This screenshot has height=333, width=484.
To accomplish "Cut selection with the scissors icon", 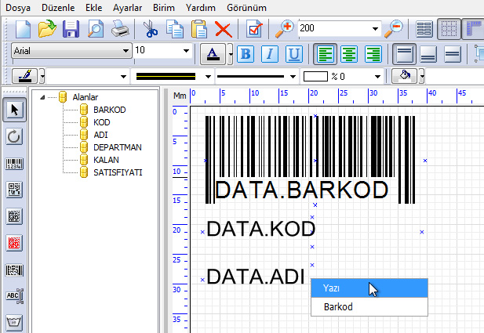I will (151, 29).
